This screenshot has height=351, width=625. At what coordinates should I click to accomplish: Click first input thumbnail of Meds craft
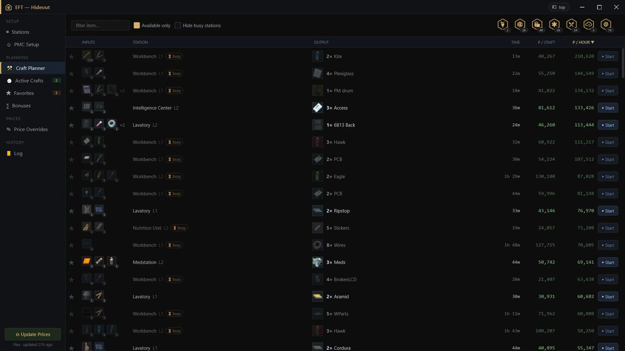click(87, 261)
